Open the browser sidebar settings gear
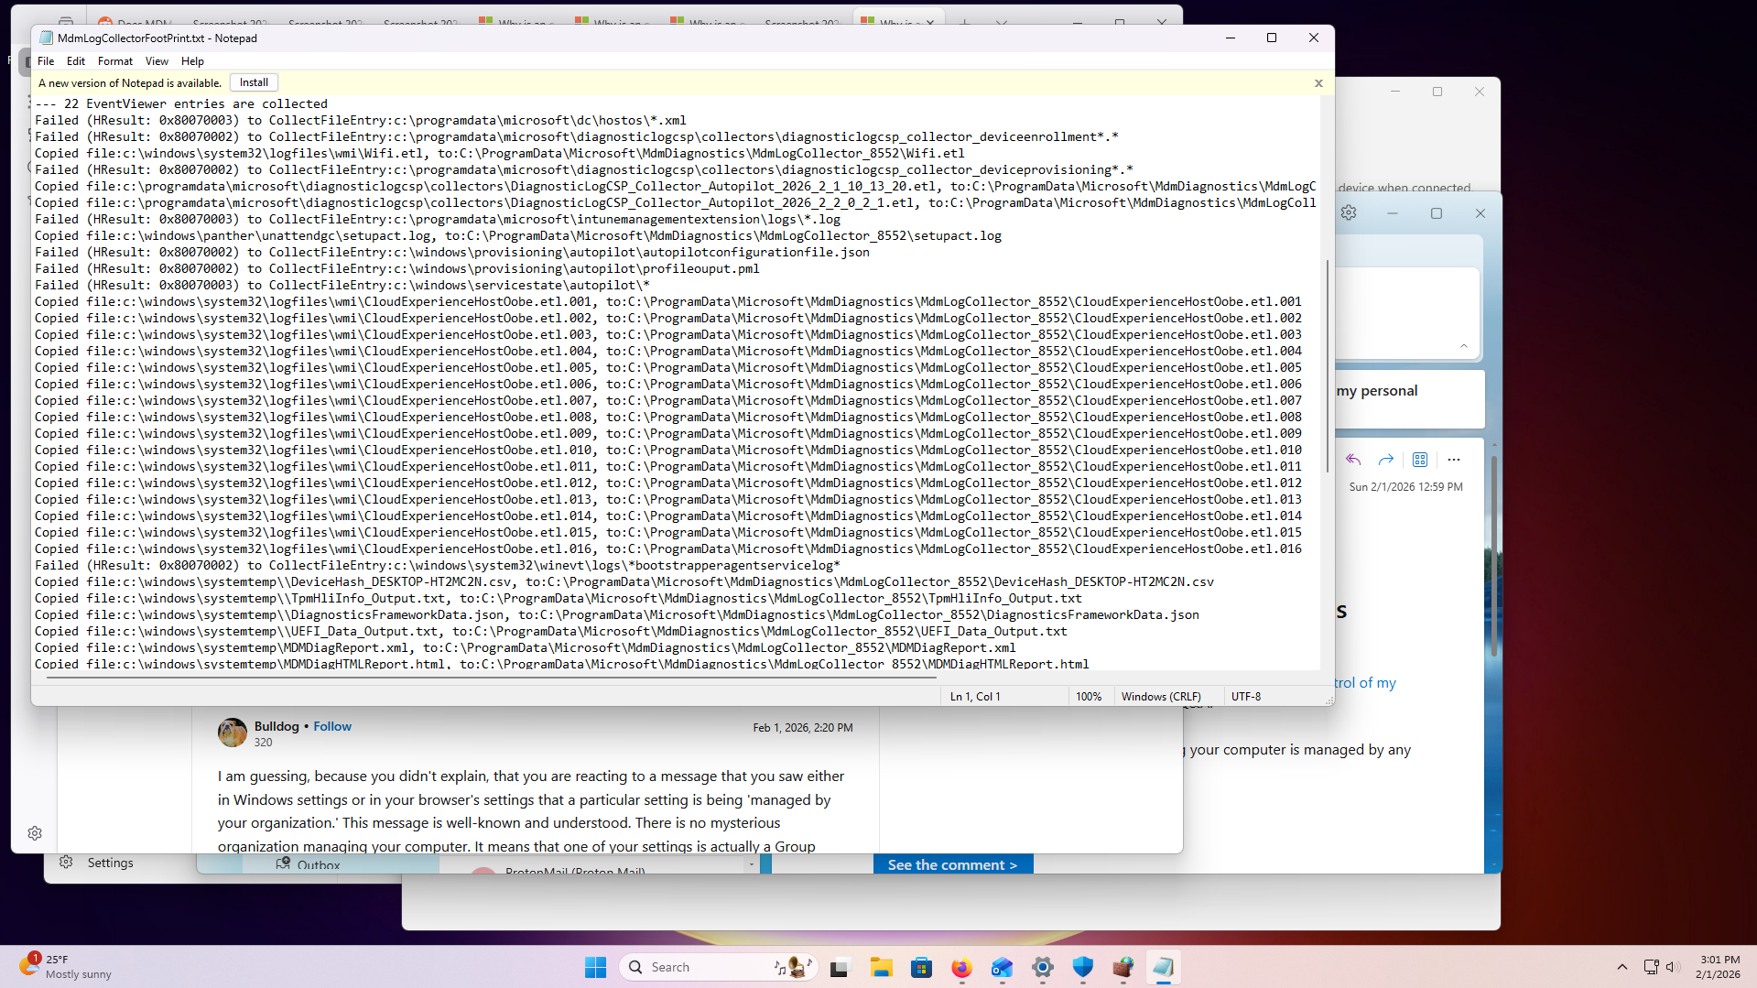Image resolution: width=1757 pixels, height=988 pixels. point(35,833)
